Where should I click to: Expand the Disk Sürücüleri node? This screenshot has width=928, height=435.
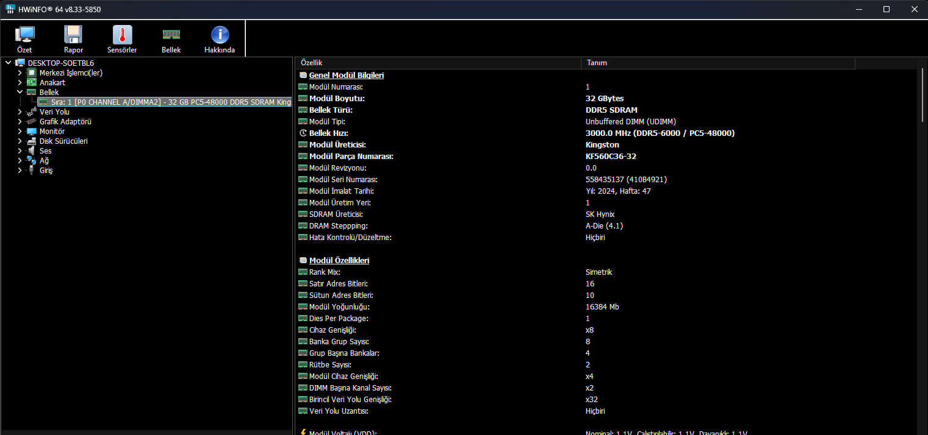(20, 141)
